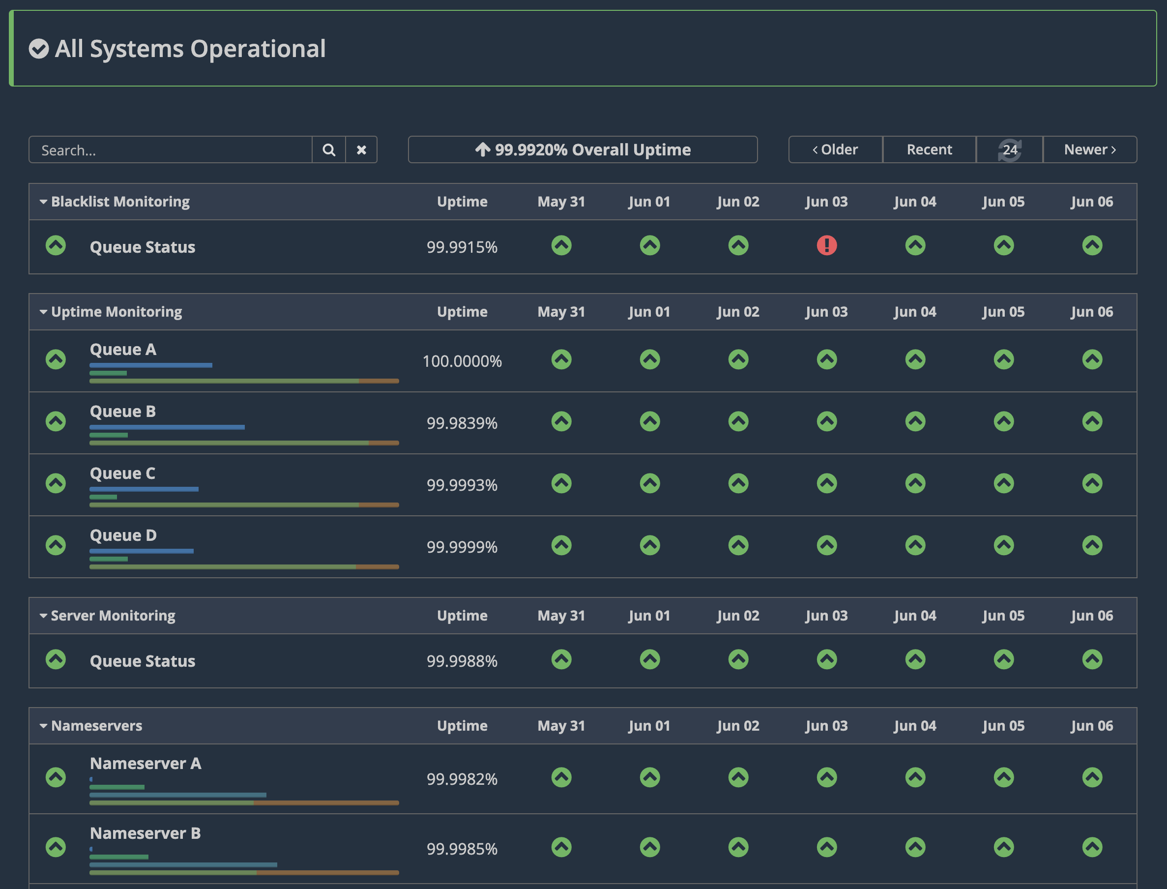Click the red alert icon on Jun 03
Image resolution: width=1167 pixels, height=889 pixels.
click(x=826, y=245)
